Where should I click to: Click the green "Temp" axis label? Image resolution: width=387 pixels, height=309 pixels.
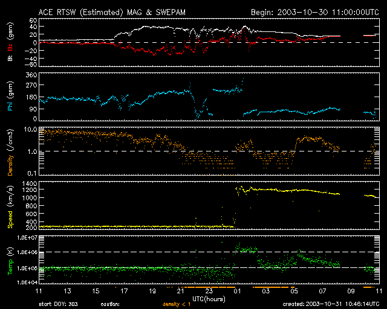pyautogui.click(x=10, y=267)
